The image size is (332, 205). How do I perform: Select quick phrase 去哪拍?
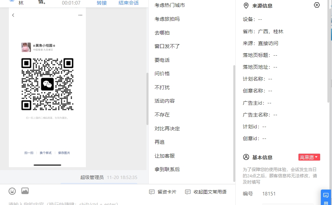coord(162,33)
